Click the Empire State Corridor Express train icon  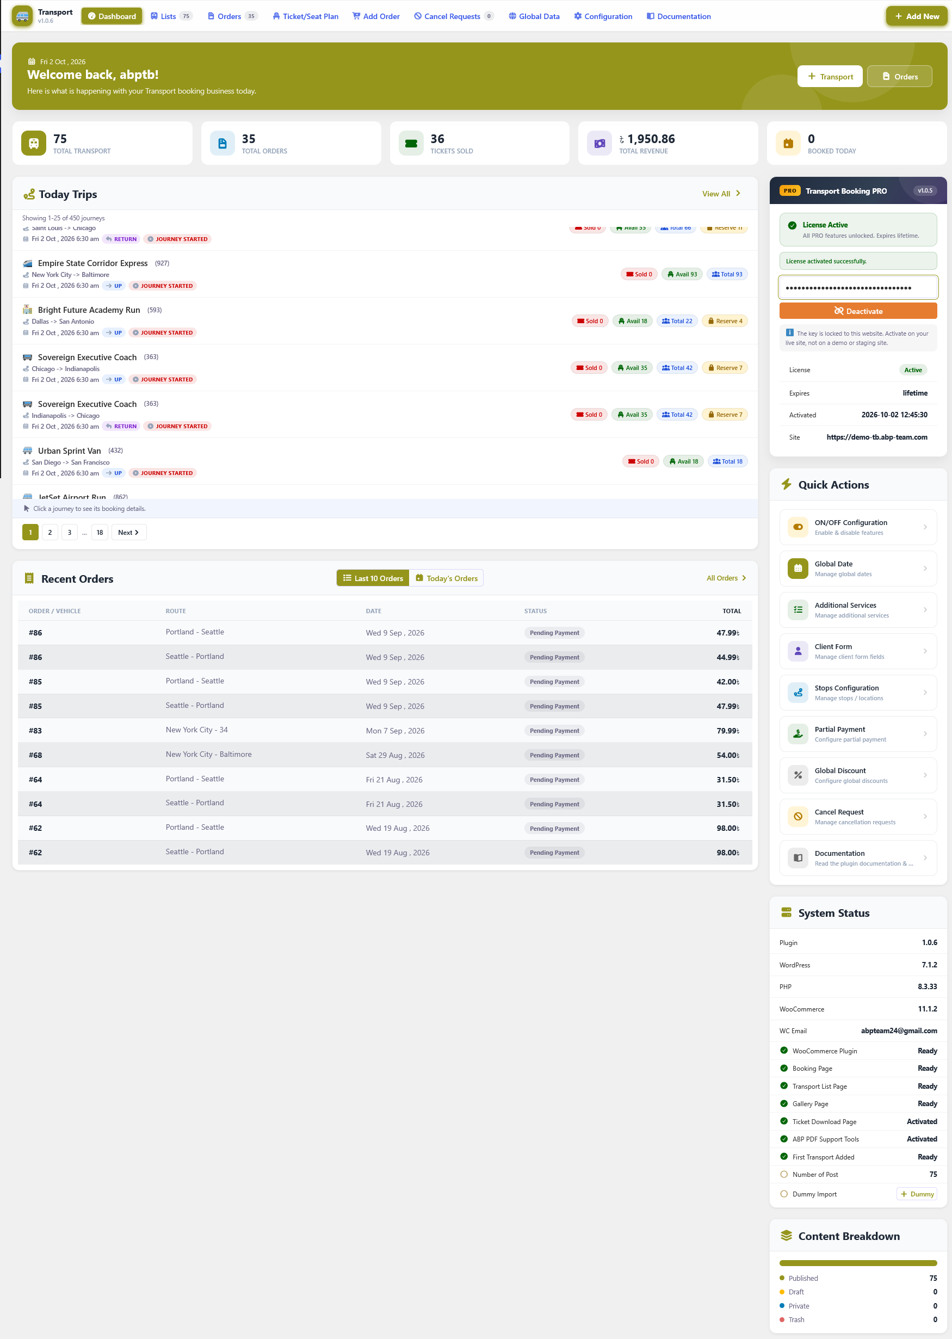tap(28, 263)
